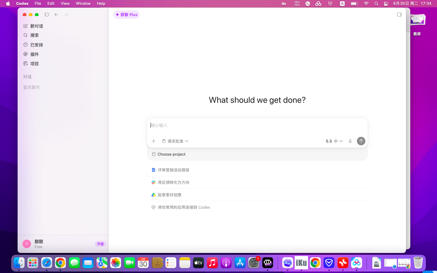Open the Apple menu
The width and height of the screenshot is (437, 273).
click(x=8, y=4)
